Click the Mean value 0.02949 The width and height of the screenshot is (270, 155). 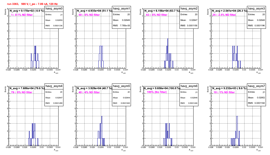coord(126,20)
